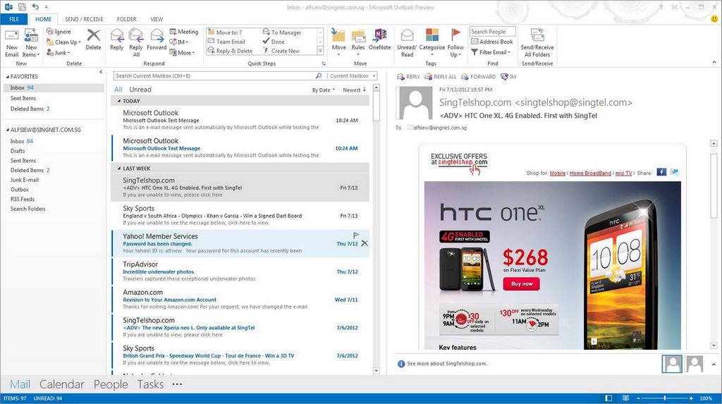Delete Yahoo! message with the X icon
This screenshot has width=722, height=404.
point(365,243)
